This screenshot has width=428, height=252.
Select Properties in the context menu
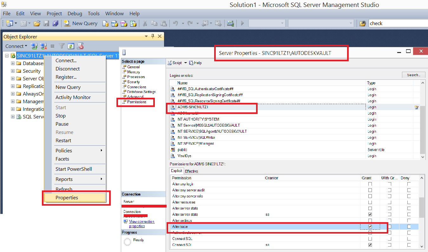75,197
